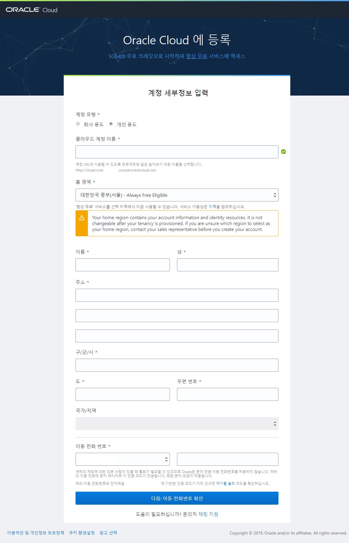Open the 지역 availability link
This screenshot has height=543, width=349.
point(212,206)
